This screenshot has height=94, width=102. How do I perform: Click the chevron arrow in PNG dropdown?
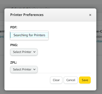click(x=34, y=52)
